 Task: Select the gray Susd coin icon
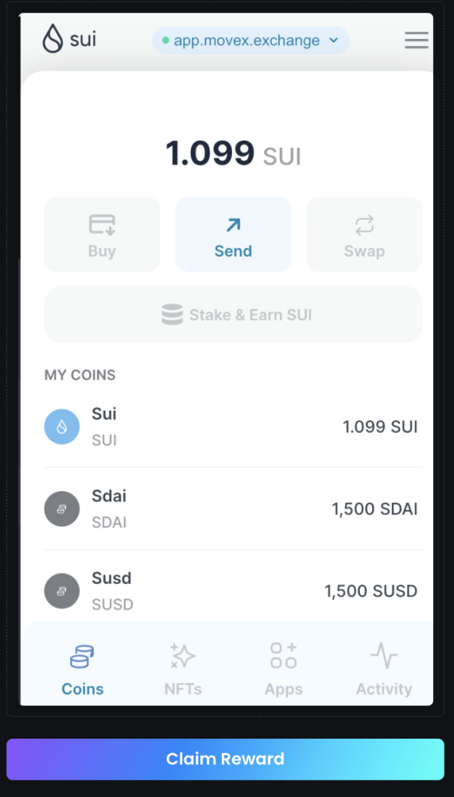(62, 592)
